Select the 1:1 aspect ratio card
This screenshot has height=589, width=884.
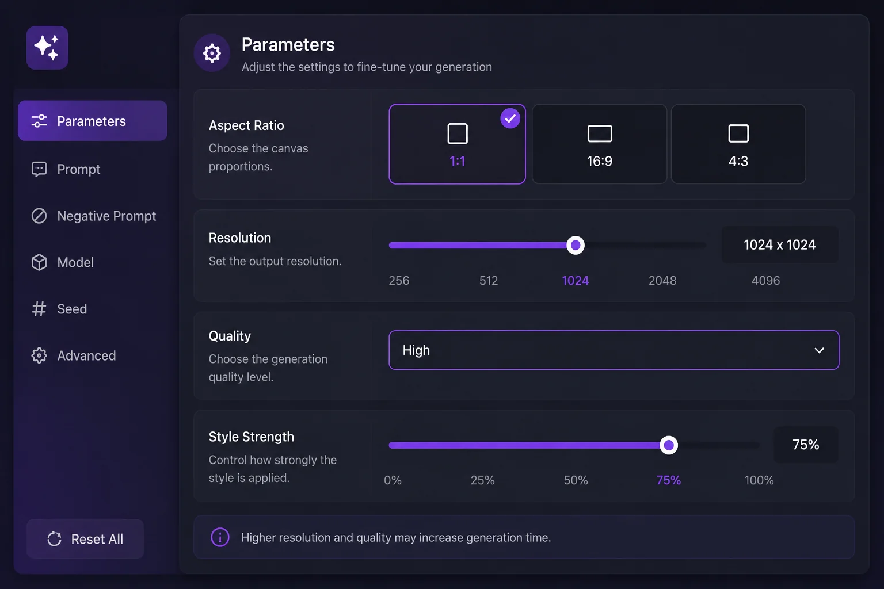coord(458,144)
